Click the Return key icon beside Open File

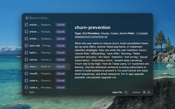[x=126, y=92]
